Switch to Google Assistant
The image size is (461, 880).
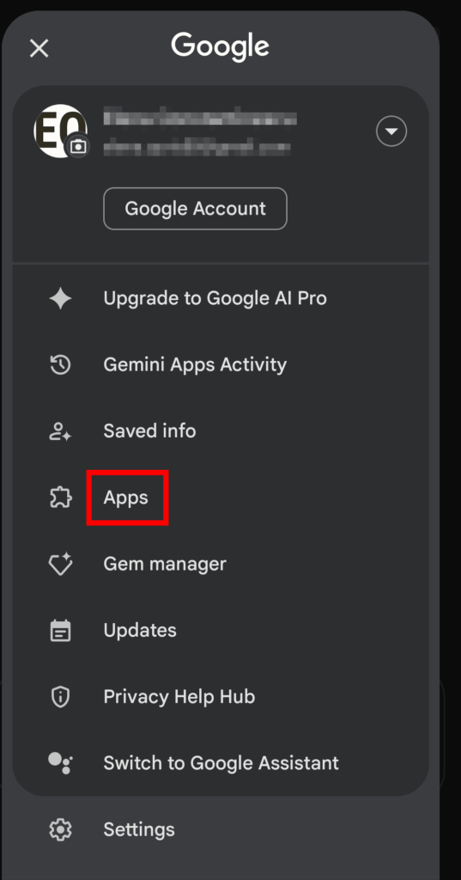coord(221,763)
